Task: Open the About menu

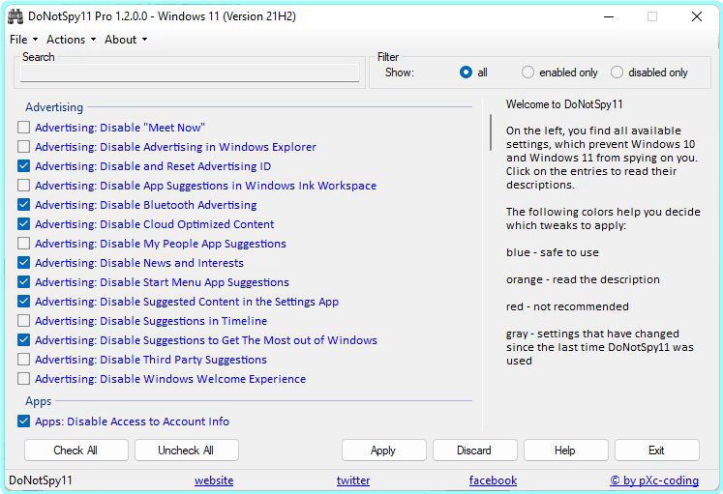Action: (126, 40)
